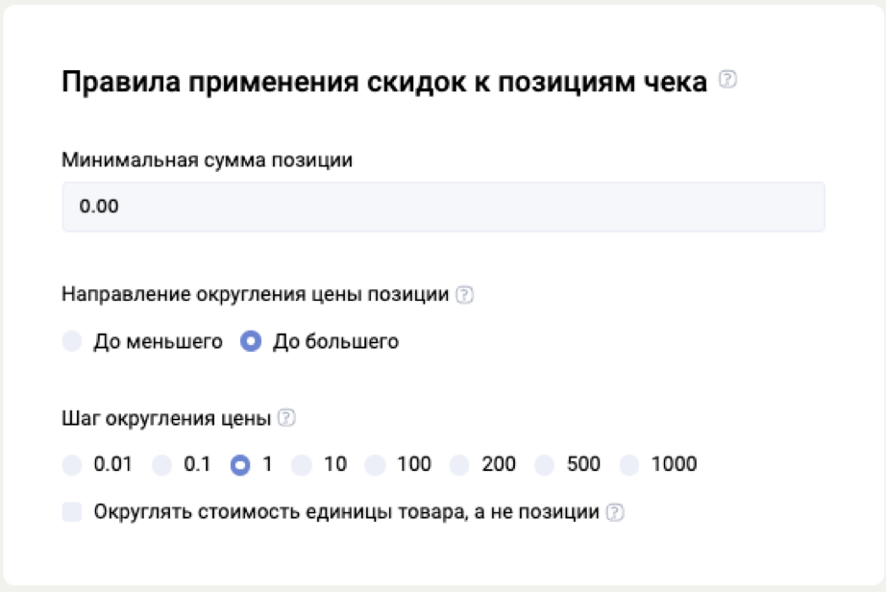Pick the 0.1 rounding step option
The width and height of the screenshot is (886, 592).
click(162, 465)
